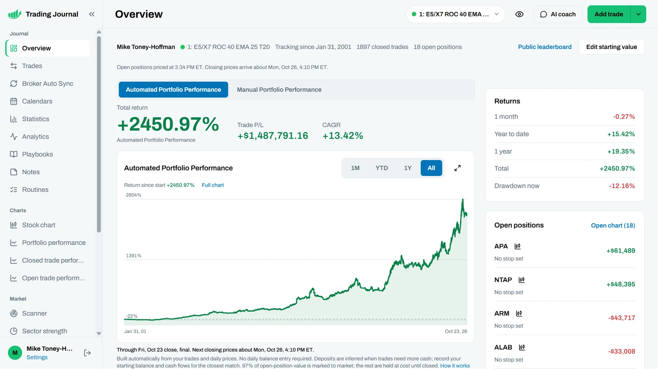Open the Statistics section
The image size is (658, 369).
(48, 119)
